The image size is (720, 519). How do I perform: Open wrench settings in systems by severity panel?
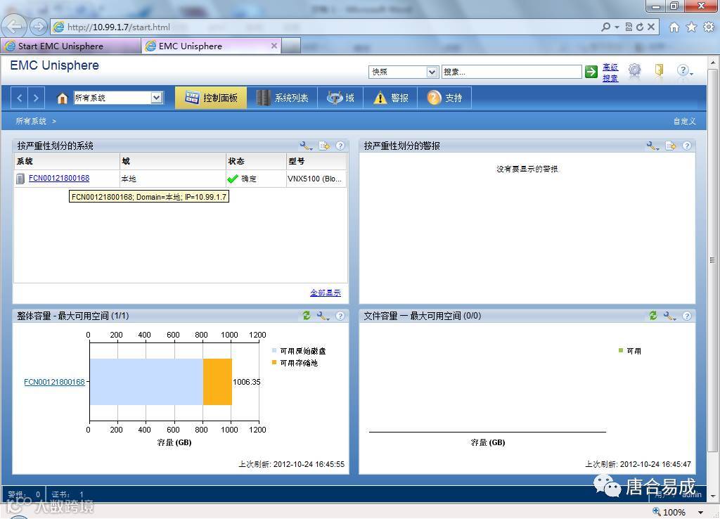coord(306,146)
